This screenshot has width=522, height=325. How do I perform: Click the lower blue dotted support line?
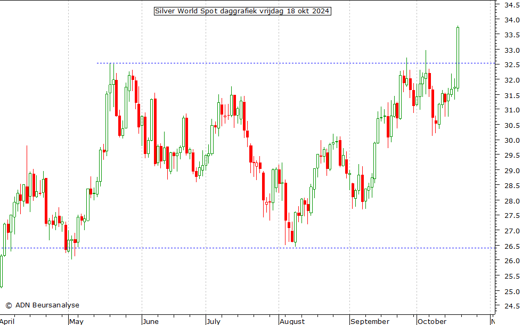248,248
